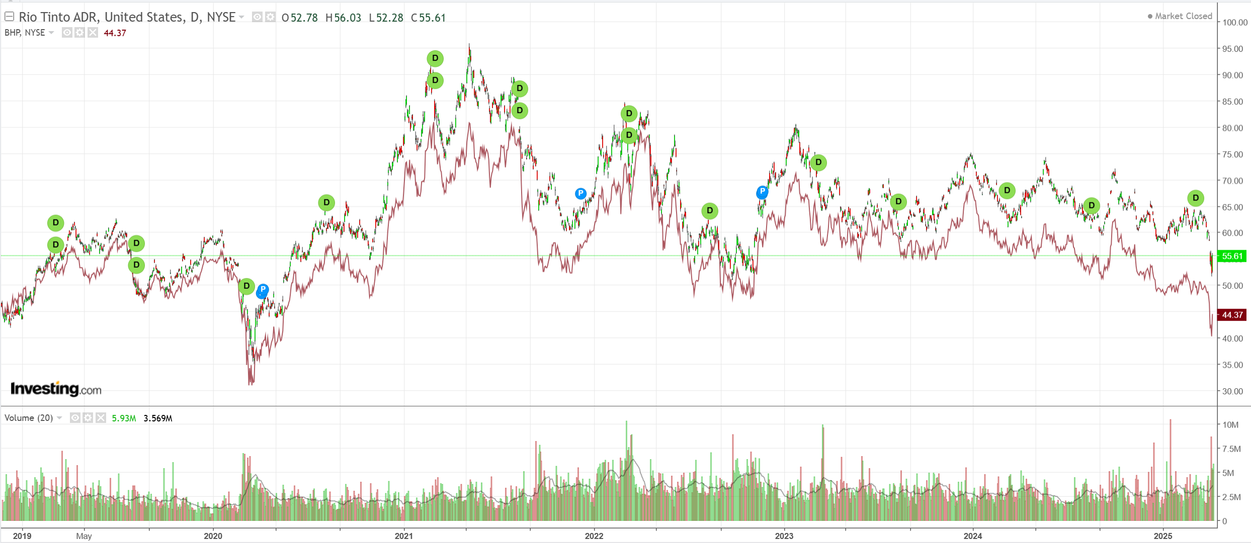Expand the BHP, NYSE dropdown arrow
Screen dimensions: 1251x543
pos(51,33)
